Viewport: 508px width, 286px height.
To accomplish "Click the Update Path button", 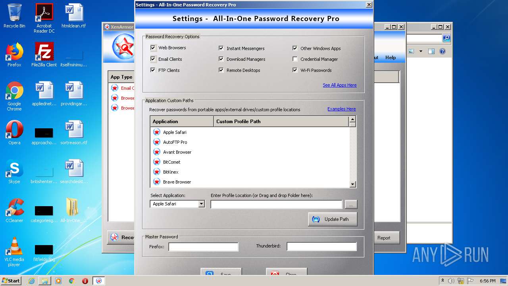I will click(x=333, y=219).
